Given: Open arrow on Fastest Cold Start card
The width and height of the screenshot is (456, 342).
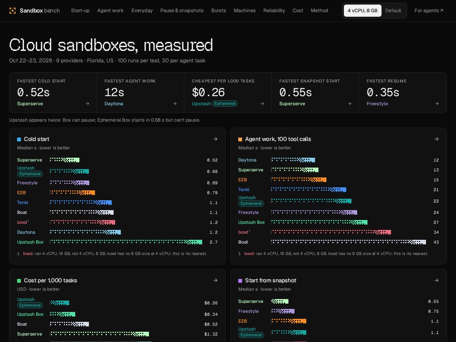Looking at the screenshot, I should (87, 104).
